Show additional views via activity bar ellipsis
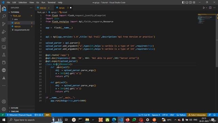This screenshot has width=218, height=123. tap(4, 85)
